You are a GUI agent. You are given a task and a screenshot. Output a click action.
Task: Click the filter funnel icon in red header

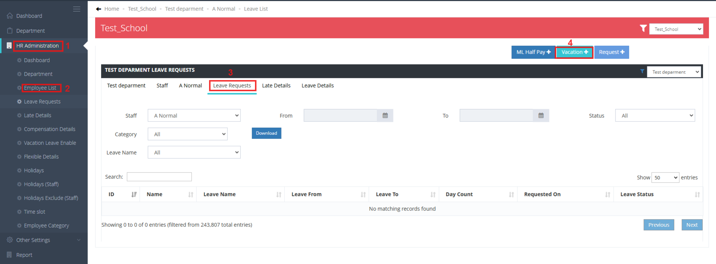click(643, 28)
